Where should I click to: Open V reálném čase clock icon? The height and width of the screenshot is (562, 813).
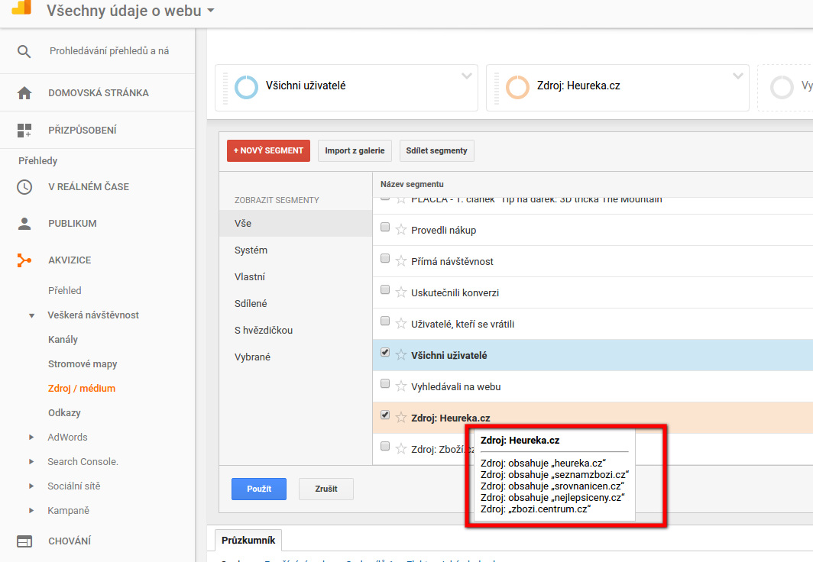coord(24,187)
